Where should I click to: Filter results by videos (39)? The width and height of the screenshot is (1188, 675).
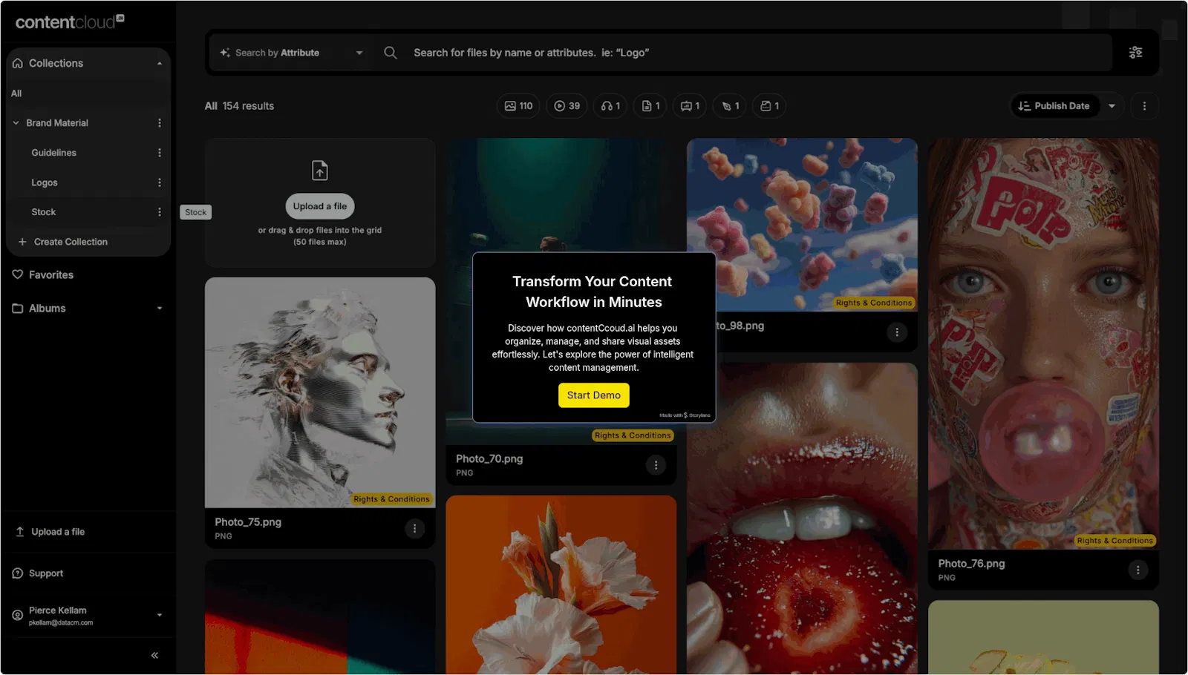[567, 106]
